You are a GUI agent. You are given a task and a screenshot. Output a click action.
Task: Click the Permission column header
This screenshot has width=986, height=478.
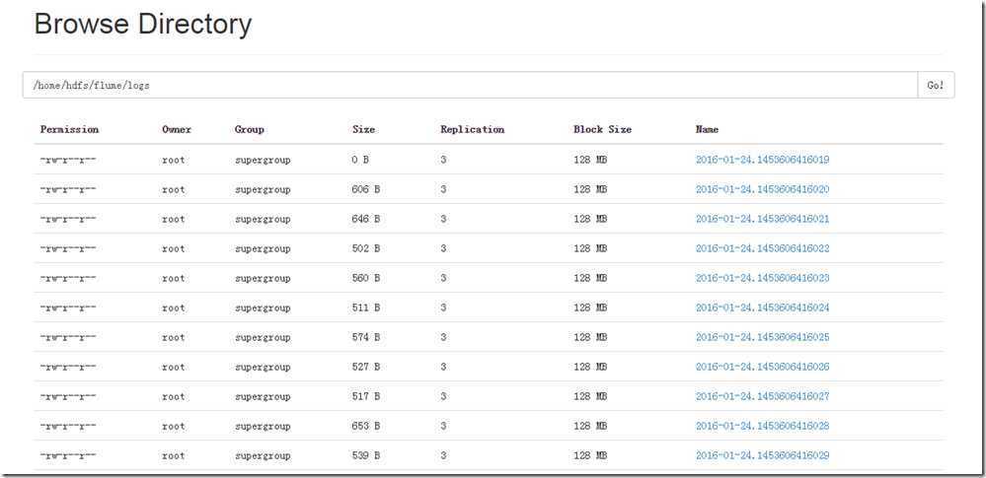click(69, 129)
